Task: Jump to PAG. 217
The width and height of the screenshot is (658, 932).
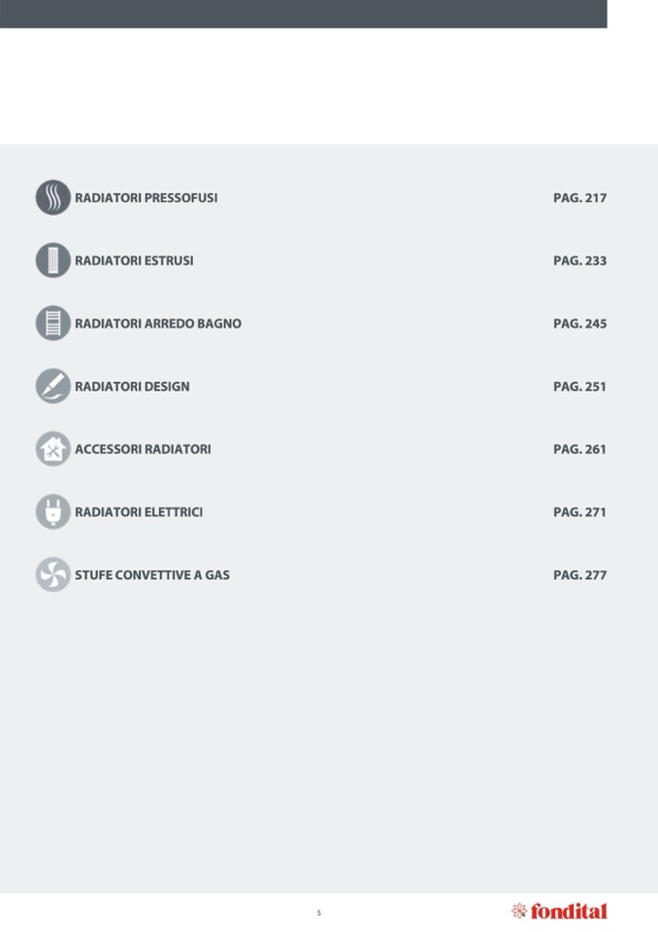Action: pos(579,198)
